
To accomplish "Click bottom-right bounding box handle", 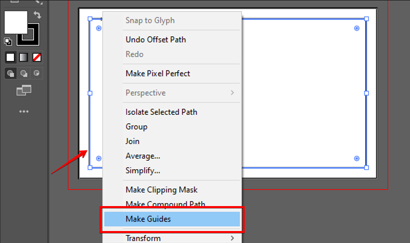I will [x=367, y=168].
